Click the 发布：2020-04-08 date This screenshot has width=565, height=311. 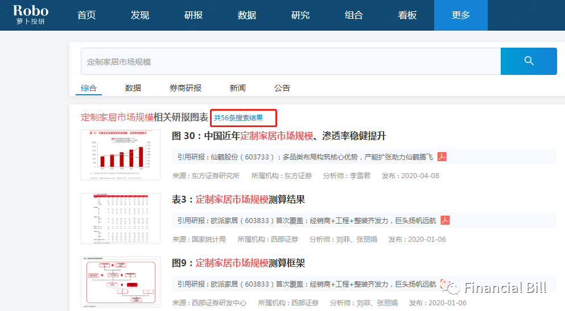410,176
